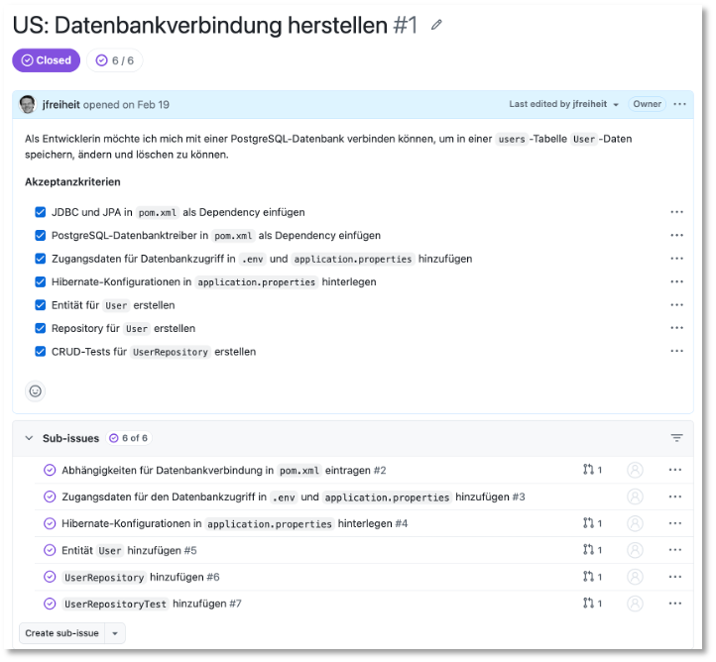
Task: Open sub-issue UserRepositoryTest hinzufügen #7
Action: pos(152,604)
